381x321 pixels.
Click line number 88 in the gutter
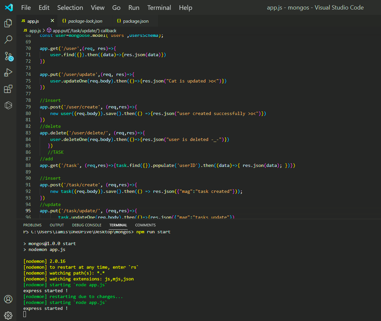(28, 165)
